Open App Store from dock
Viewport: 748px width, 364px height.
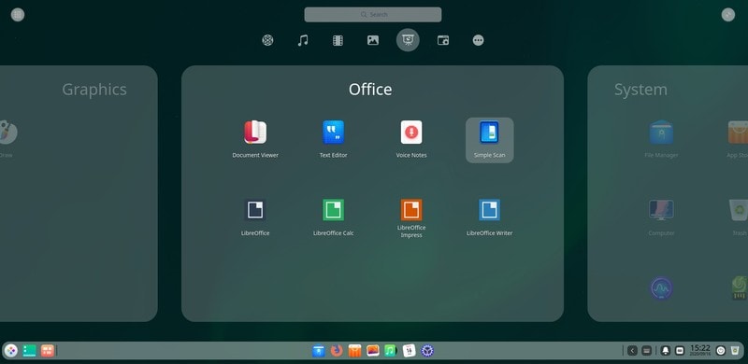tap(354, 351)
